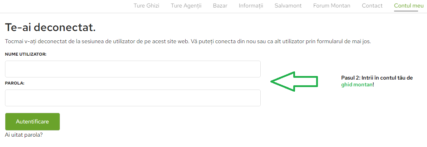The image size is (427, 147).
Task: Click the green left-pointing arrow graphic
Action: tap(294, 81)
